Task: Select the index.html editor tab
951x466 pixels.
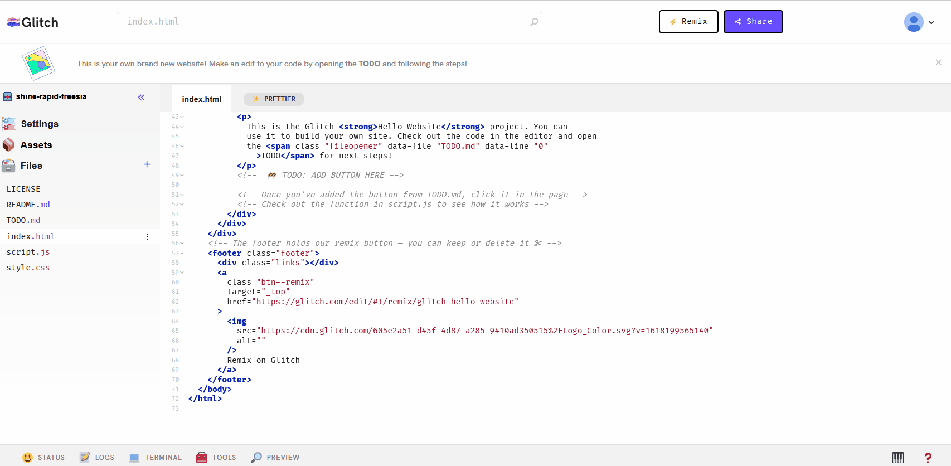Action: (x=201, y=99)
